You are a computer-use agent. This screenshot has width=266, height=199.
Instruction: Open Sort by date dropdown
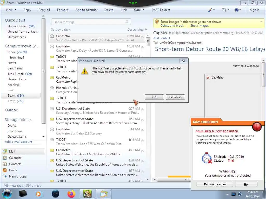coord(60,30)
